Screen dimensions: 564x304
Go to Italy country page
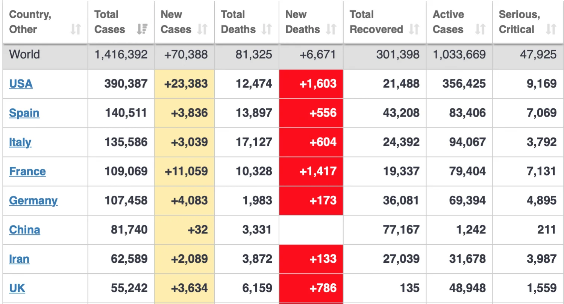[x=20, y=142]
